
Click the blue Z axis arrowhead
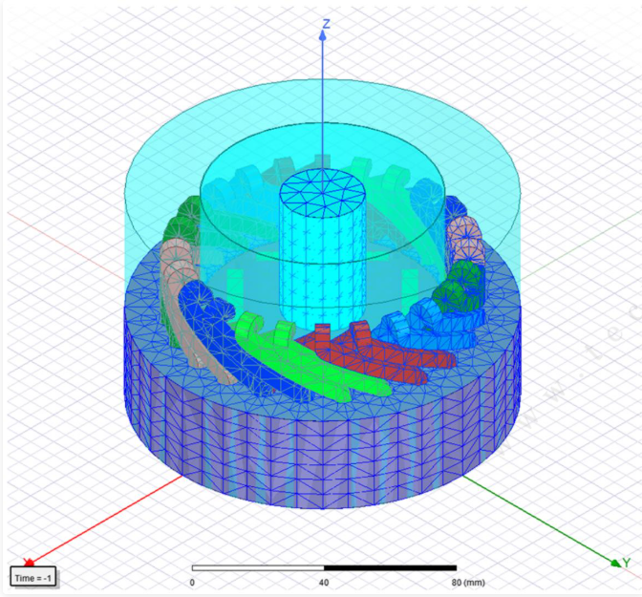pos(323,36)
